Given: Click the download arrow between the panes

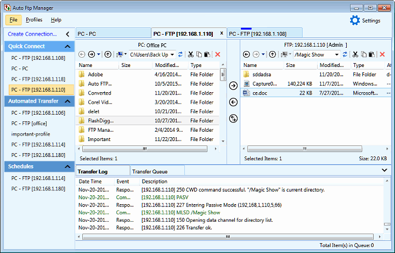Looking at the screenshot, I should [x=233, y=102].
